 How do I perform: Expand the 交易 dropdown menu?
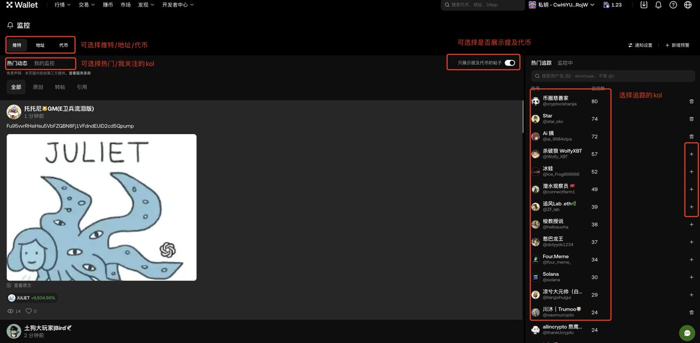point(87,5)
